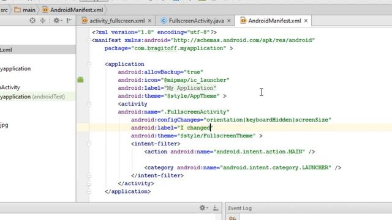Switch to the activity_fullscreen.xml tab
Screen dimensions: 392x220
pos(117,21)
